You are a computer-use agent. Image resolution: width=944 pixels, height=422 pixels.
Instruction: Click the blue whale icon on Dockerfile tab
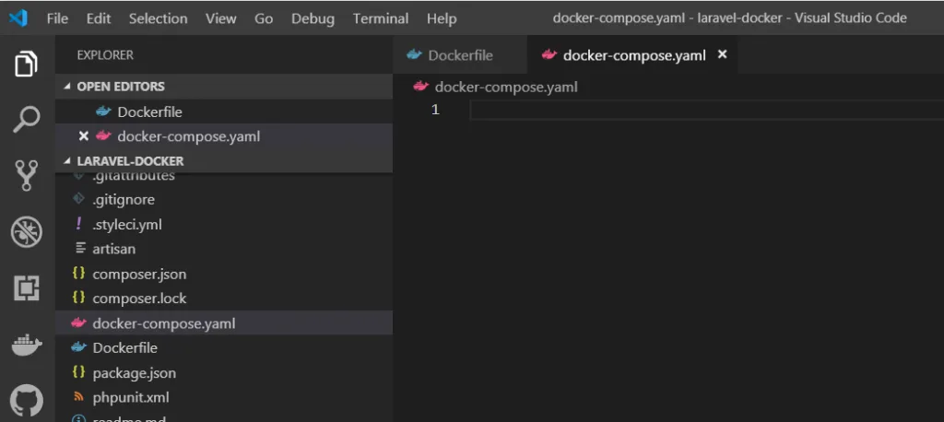tap(414, 55)
